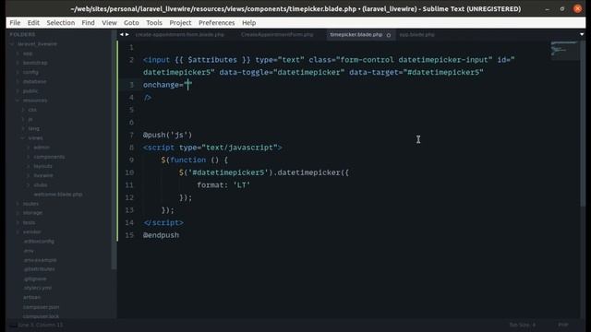Collapse the laravel_livewire root folder
Image resolution: width=591 pixels, height=332 pixels.
click(x=12, y=44)
